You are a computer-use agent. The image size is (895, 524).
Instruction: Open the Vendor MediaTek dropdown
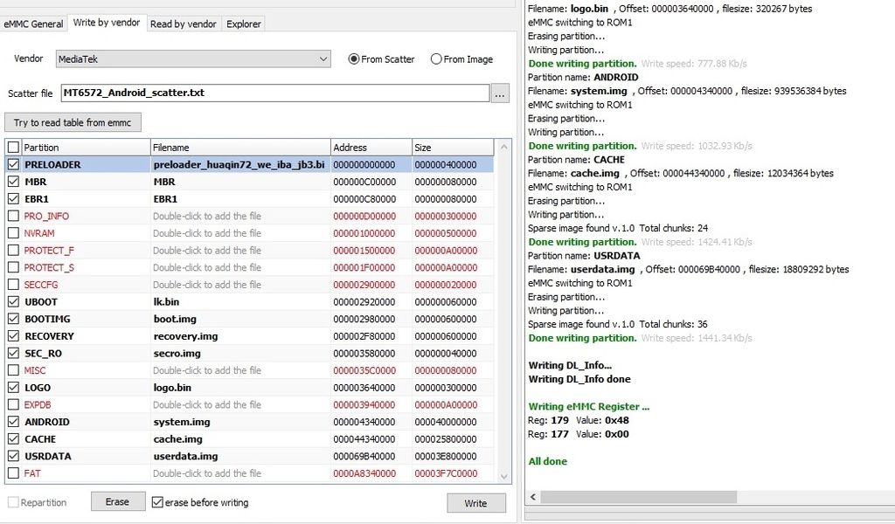192,59
